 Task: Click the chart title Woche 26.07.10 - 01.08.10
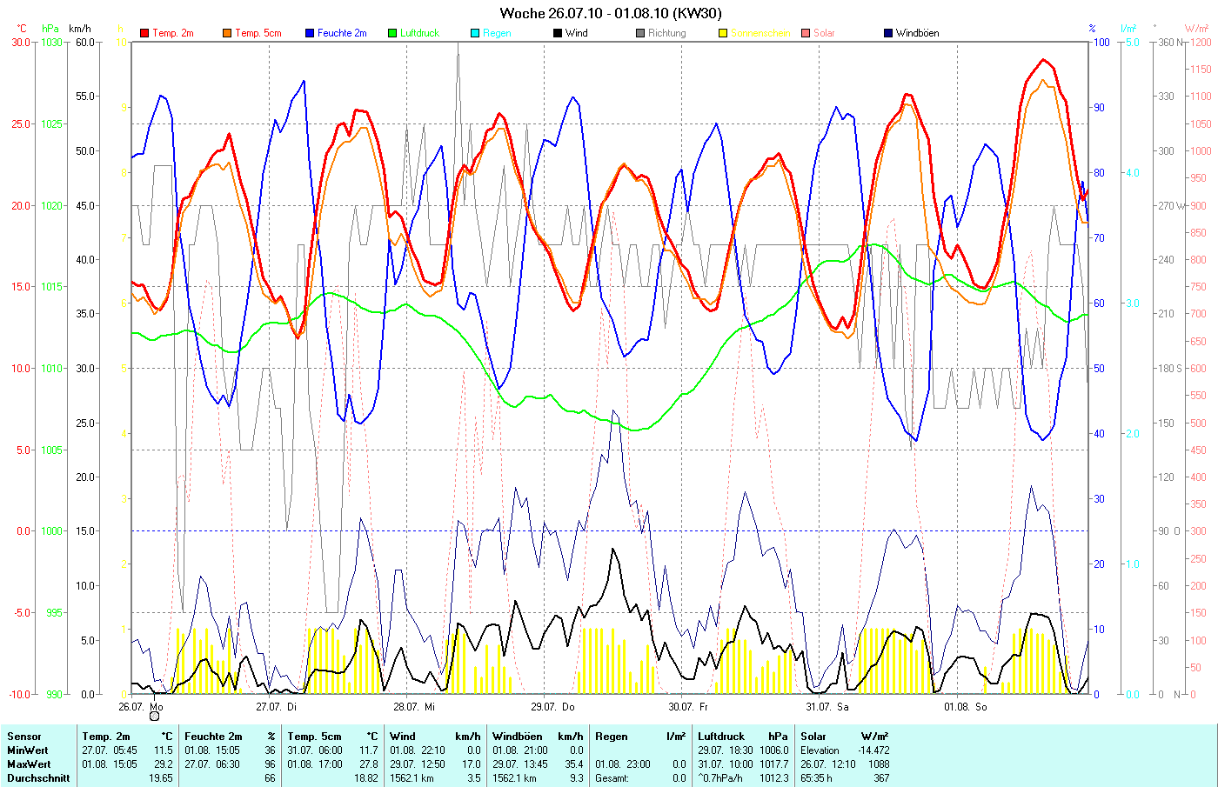[610, 13]
